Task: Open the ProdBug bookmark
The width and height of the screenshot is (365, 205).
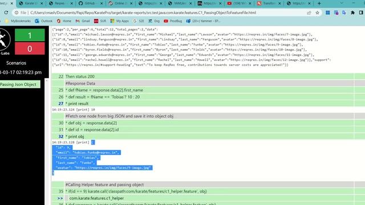Action: click(173, 21)
